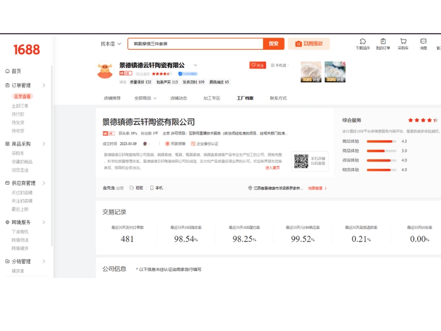Open the 采购车 shopping cart icon
Screen dimensions: 441x331
pos(404,44)
